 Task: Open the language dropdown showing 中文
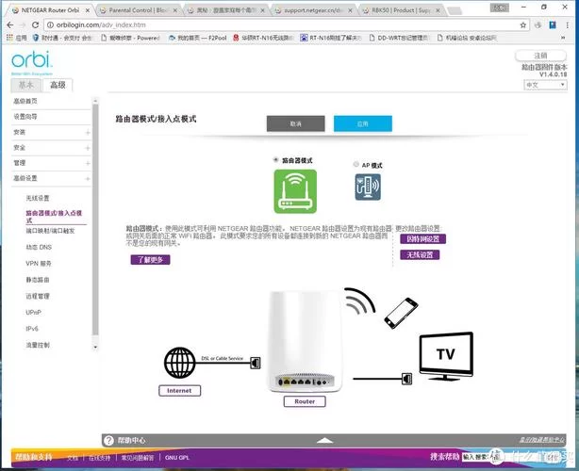pyautogui.click(x=545, y=85)
